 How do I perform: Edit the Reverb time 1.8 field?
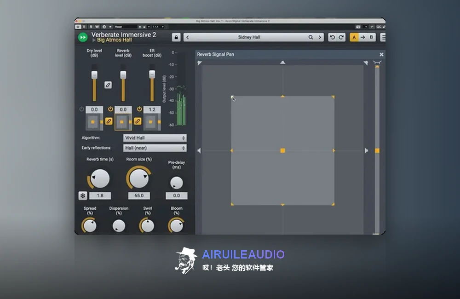[x=100, y=195]
